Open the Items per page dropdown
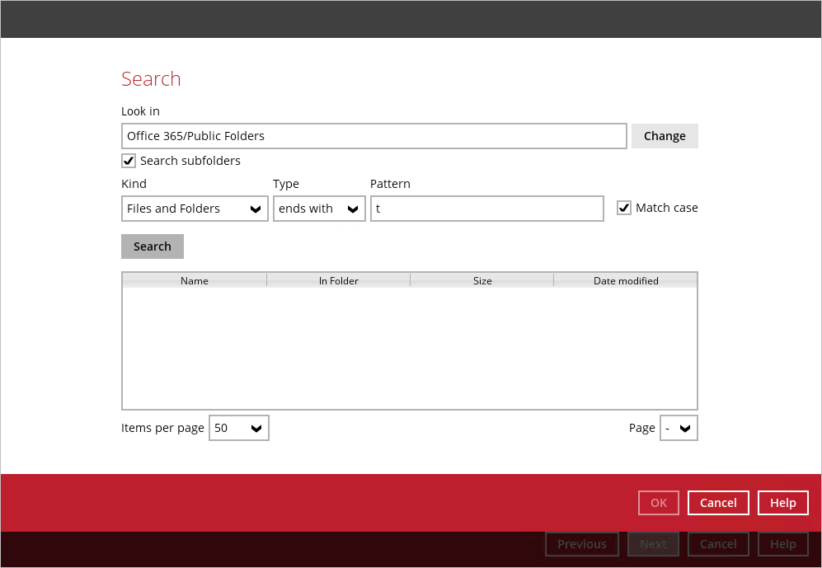This screenshot has width=822, height=568. tap(238, 428)
